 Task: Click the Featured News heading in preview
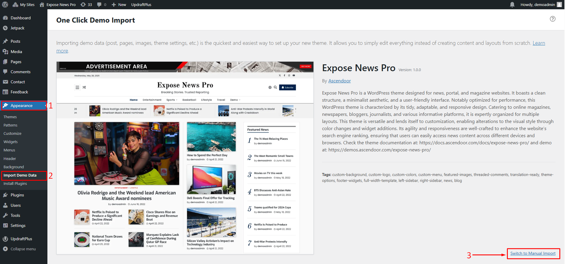click(258, 130)
